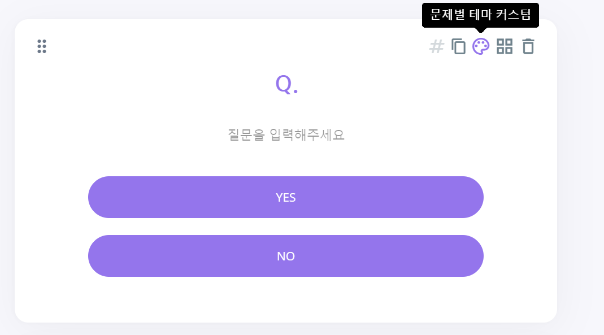
Task: Open the purple palette theme customization icon
Action: pos(481,46)
